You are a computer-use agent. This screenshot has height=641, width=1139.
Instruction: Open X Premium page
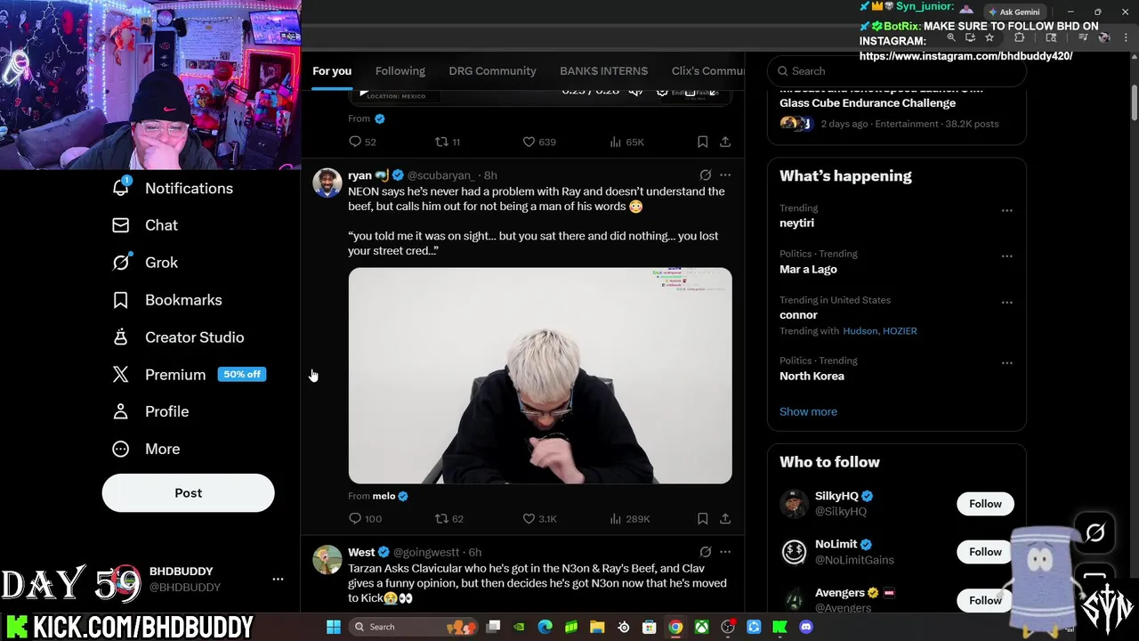tap(189, 375)
